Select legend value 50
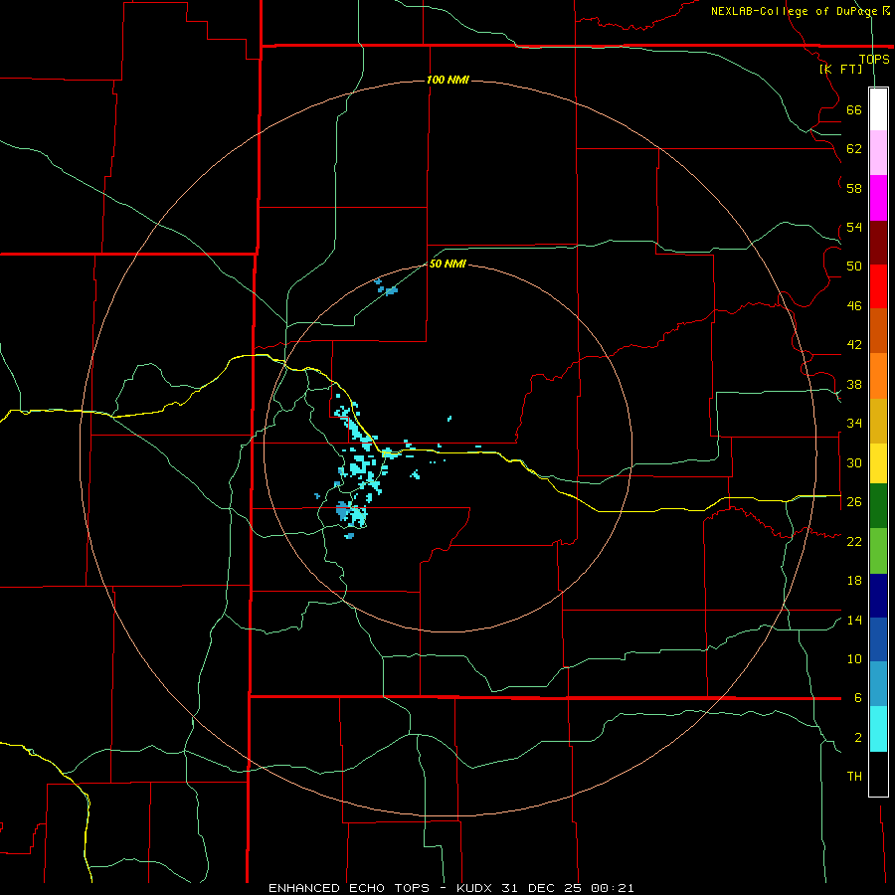 (854, 267)
